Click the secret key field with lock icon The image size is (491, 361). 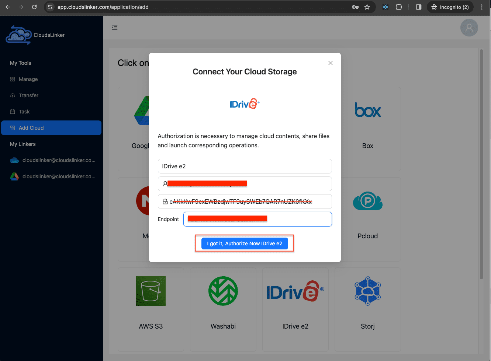point(245,201)
